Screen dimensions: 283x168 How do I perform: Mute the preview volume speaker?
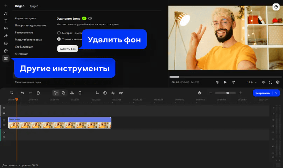click(263, 82)
